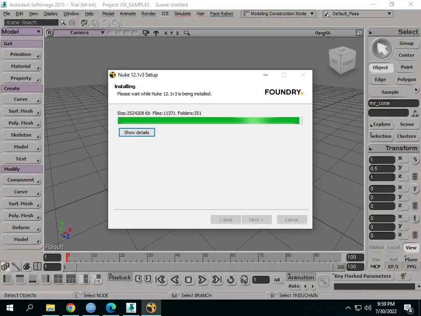Click the select arrow tool icon
Viewport: 421px width, 316px height.
[382, 49]
